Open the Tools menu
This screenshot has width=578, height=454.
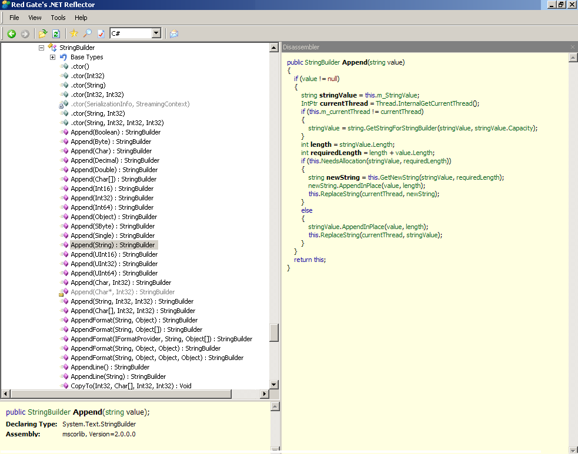(58, 18)
